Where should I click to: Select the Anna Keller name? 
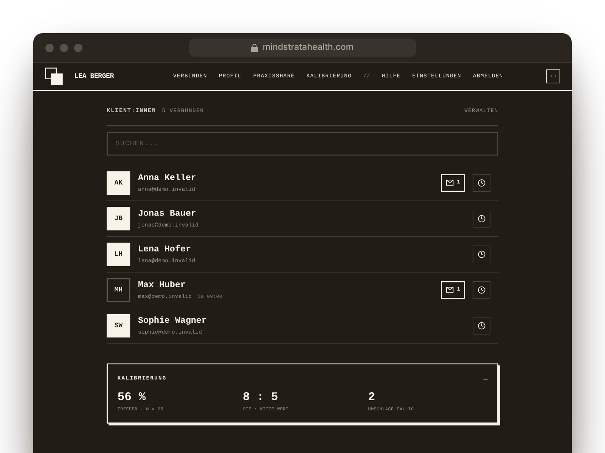tap(167, 177)
